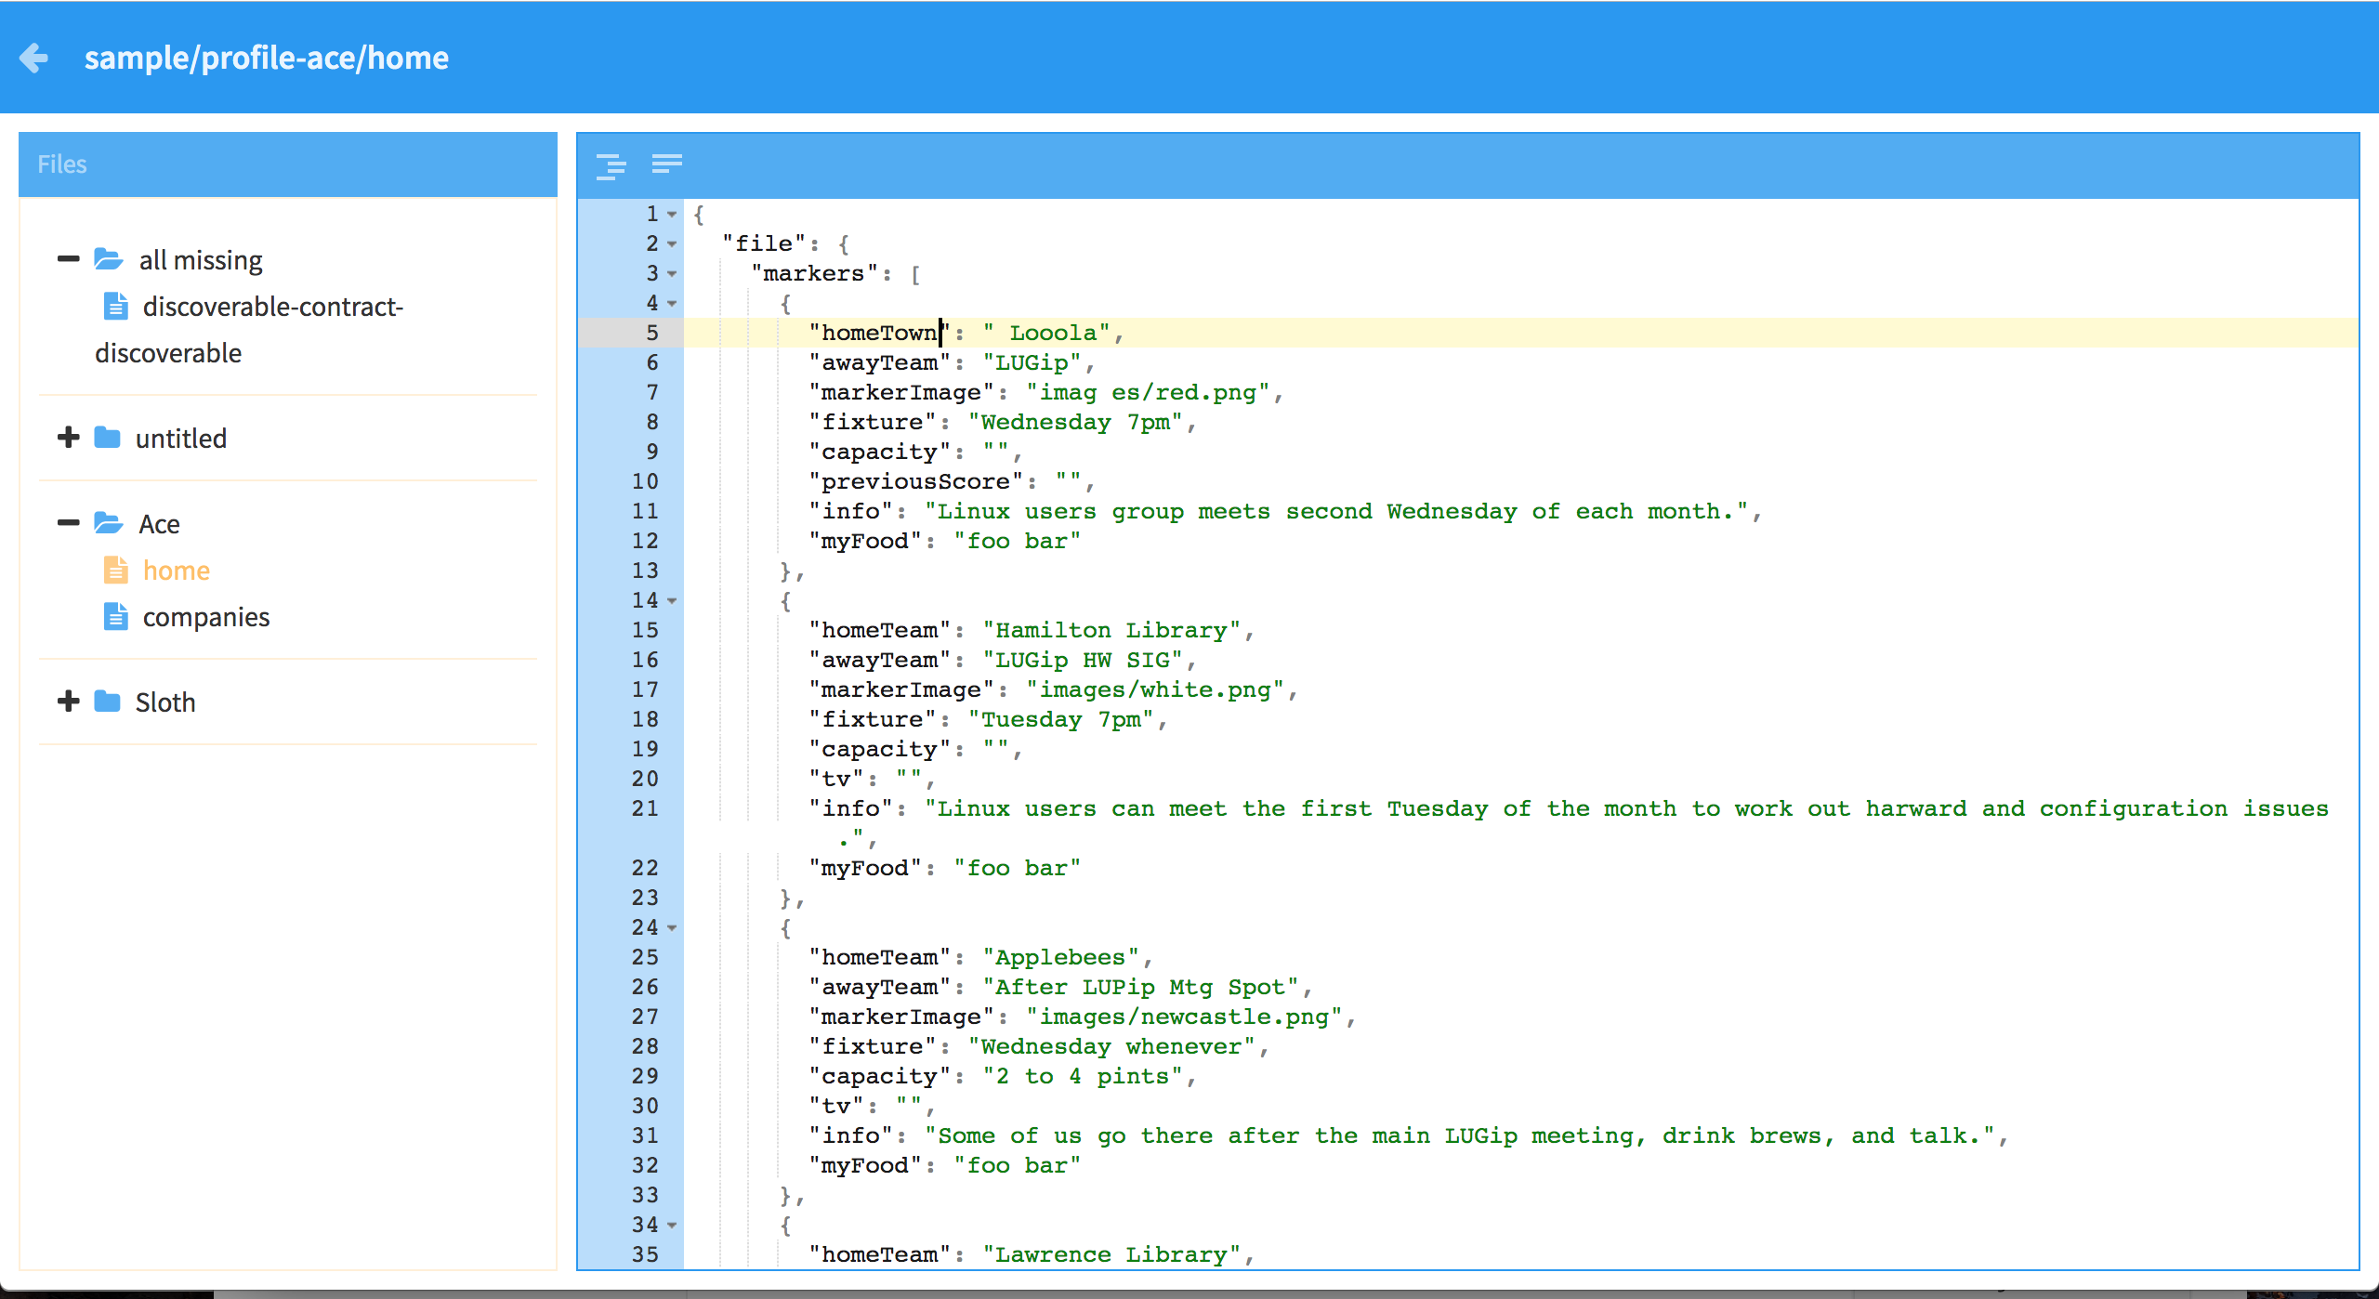Fold code at line 2 arrow
The image size is (2379, 1299).
(x=672, y=244)
